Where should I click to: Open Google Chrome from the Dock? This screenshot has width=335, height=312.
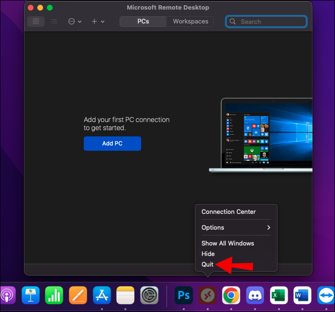231,295
